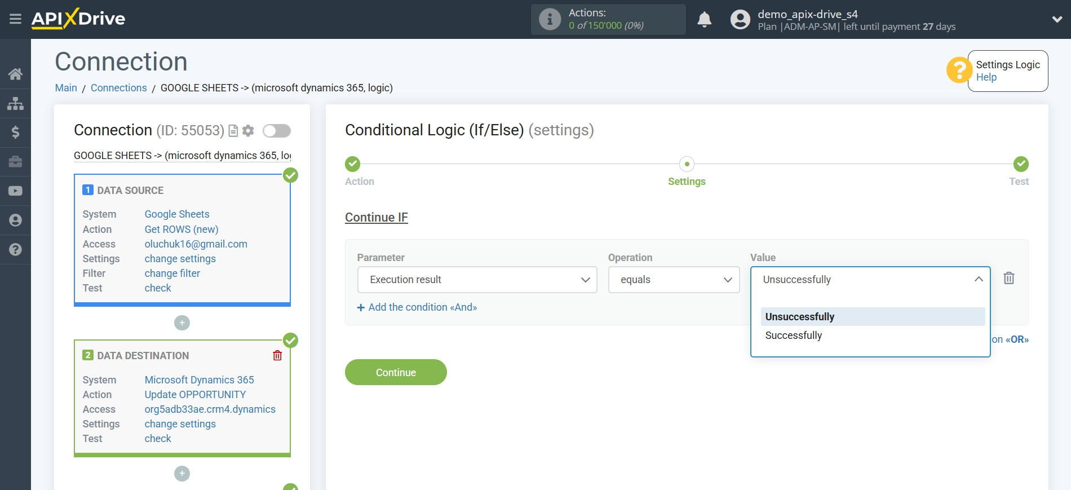
Task: Open the help question sidebar icon
Action: tap(15, 250)
